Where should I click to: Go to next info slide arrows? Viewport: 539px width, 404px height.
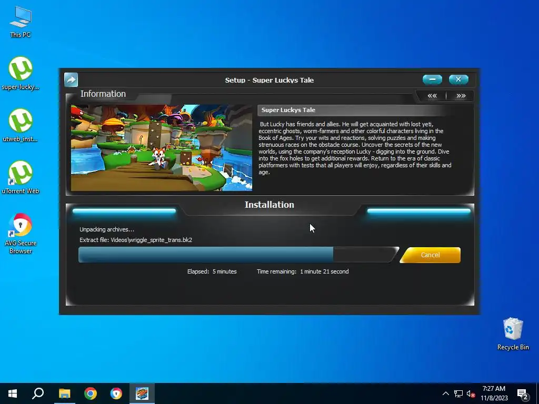tap(461, 96)
